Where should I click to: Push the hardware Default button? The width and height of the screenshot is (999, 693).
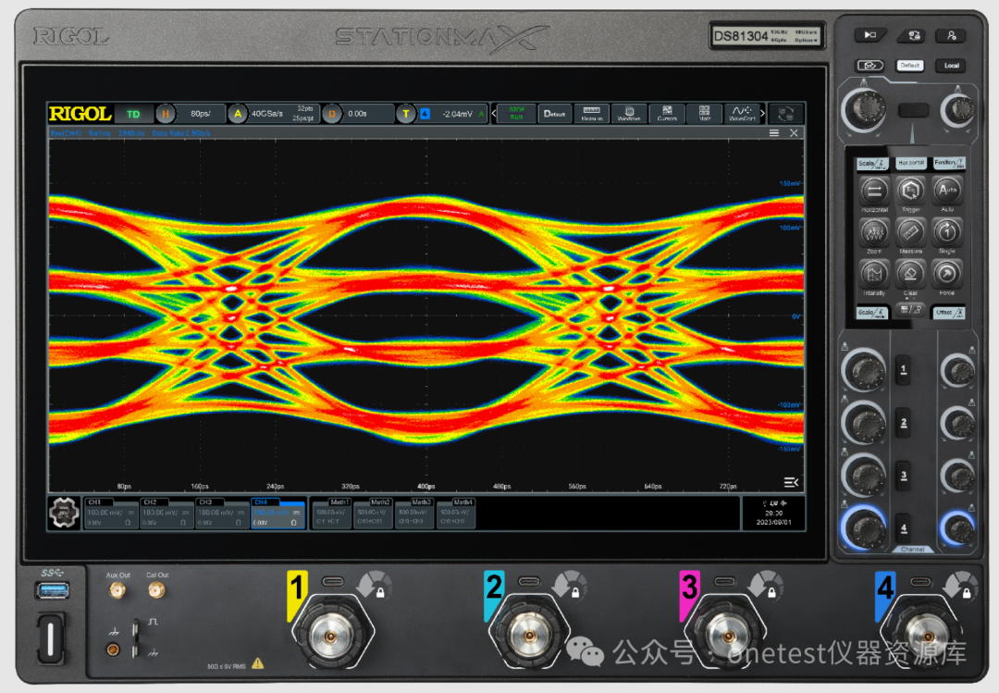point(910,65)
